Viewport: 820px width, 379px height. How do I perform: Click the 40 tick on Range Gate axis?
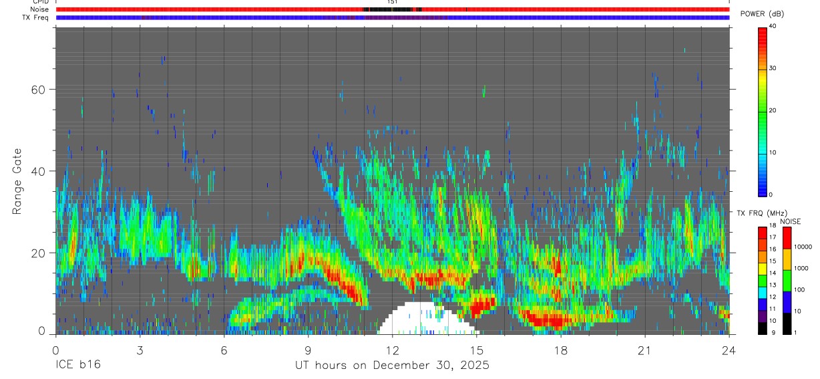pos(39,171)
